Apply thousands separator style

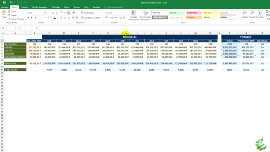click(116, 18)
